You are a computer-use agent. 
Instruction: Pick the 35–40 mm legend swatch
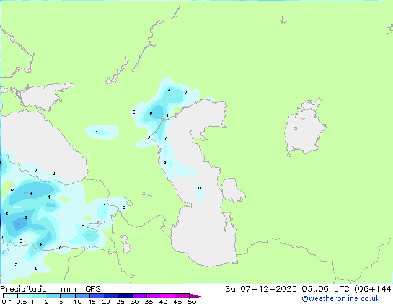153,296
